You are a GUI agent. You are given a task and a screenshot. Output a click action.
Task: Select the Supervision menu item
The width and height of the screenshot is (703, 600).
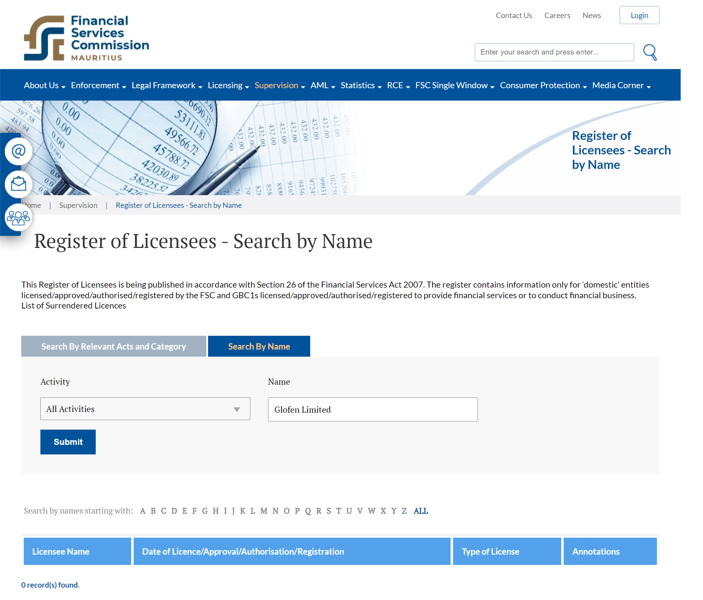pos(277,85)
